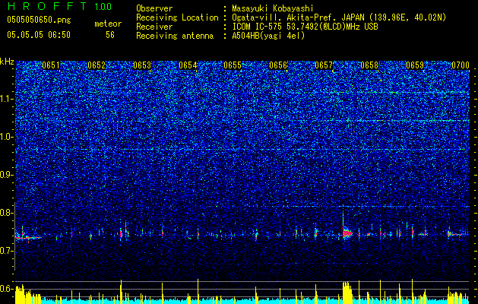The height and width of the screenshot is (304, 478).
Task: Click the 0.8 frequency axis label
Action: (7, 213)
